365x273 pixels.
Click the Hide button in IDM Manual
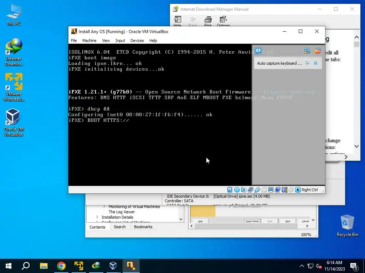178,21
